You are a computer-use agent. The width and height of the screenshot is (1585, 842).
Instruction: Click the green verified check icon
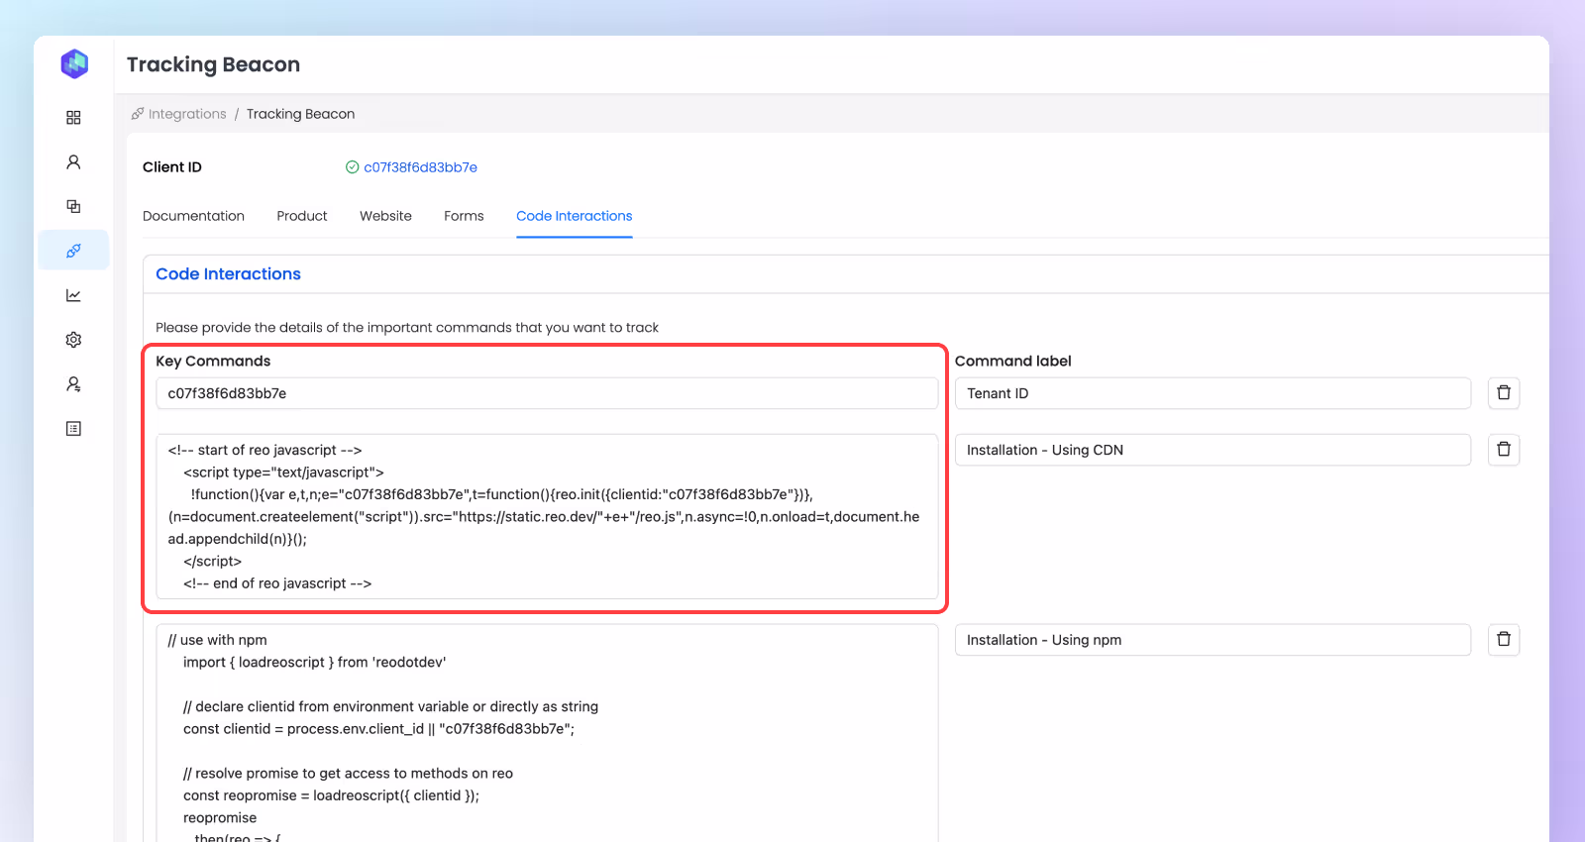[352, 167]
